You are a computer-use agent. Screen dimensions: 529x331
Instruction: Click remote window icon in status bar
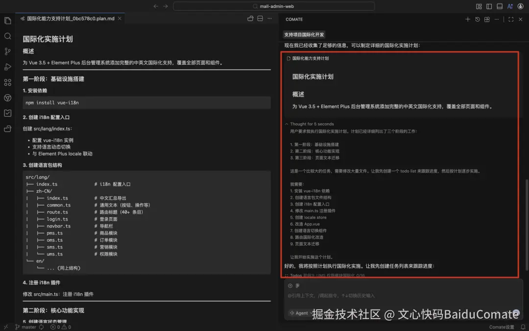[x=6, y=327]
